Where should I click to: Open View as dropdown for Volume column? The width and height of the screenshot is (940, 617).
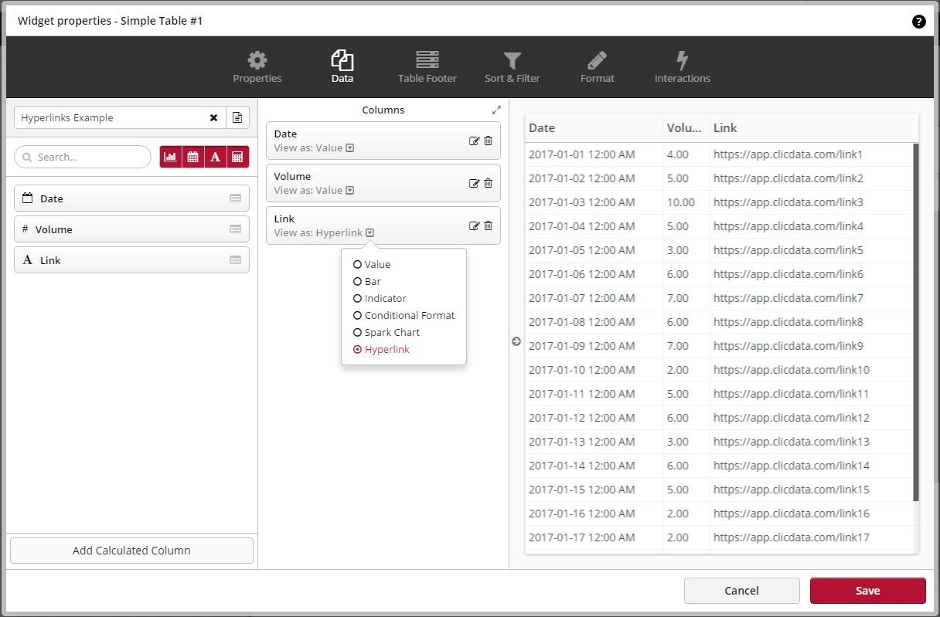(349, 191)
